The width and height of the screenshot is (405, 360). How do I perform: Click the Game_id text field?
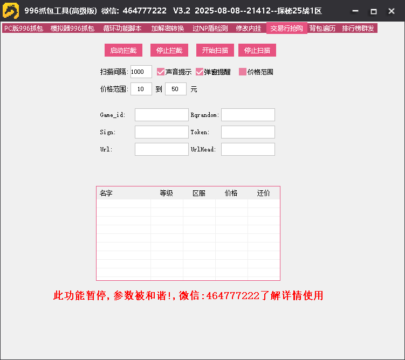pos(161,115)
